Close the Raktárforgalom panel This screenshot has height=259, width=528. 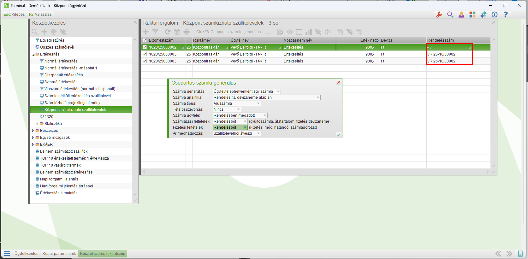coord(494,22)
